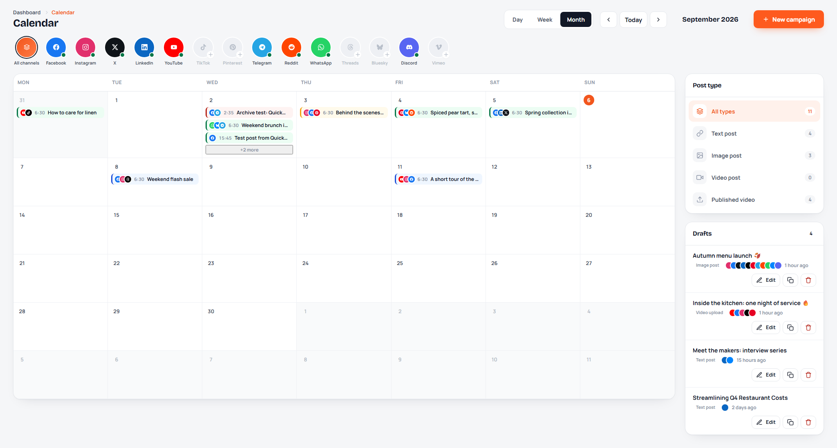Switch to Day view
Screen dimensions: 837x448
click(517, 20)
